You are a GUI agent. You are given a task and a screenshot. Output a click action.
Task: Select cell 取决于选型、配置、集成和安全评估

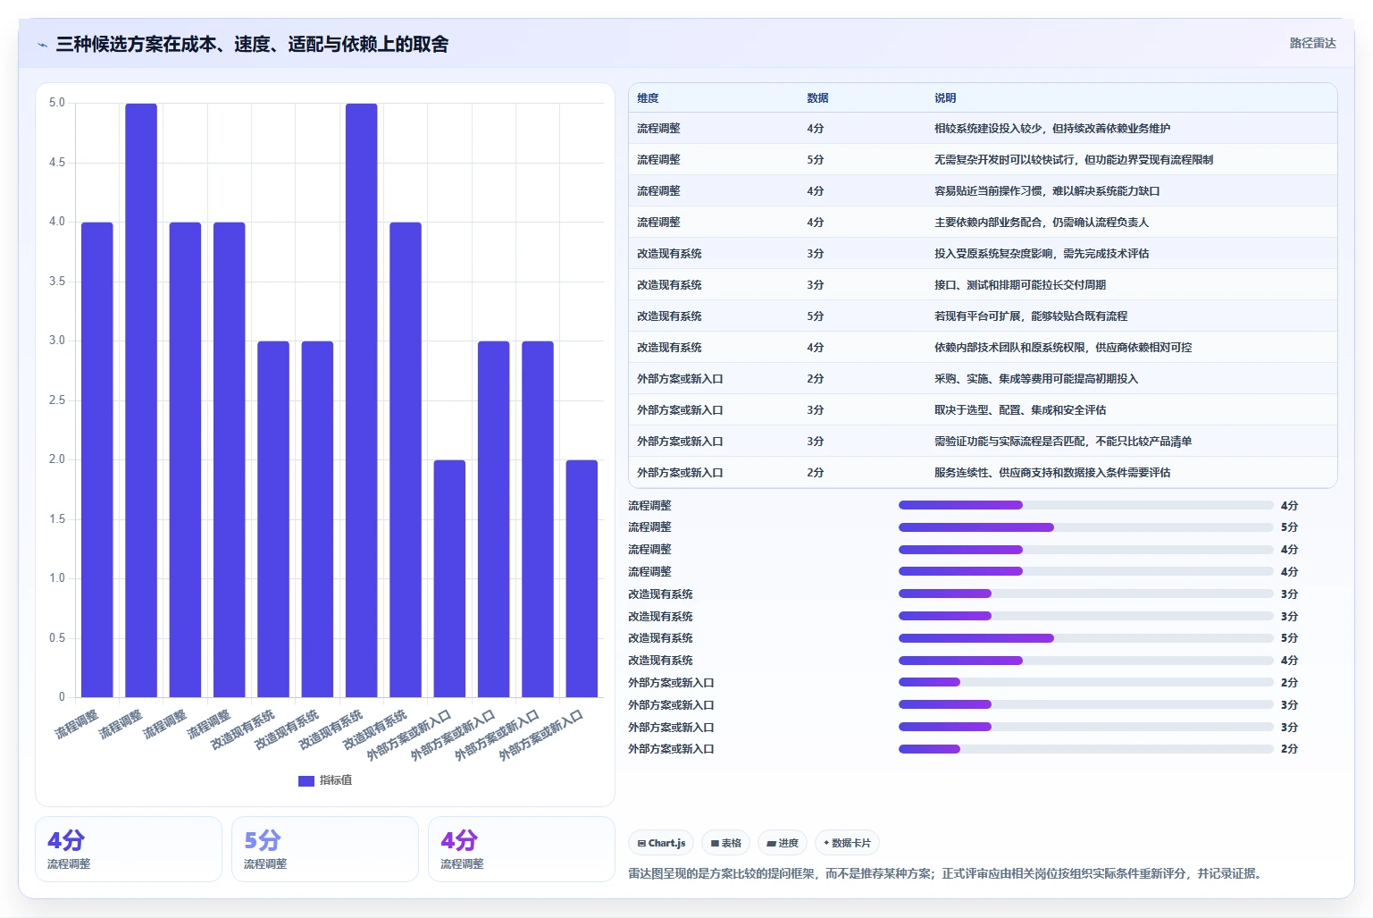tap(1020, 410)
